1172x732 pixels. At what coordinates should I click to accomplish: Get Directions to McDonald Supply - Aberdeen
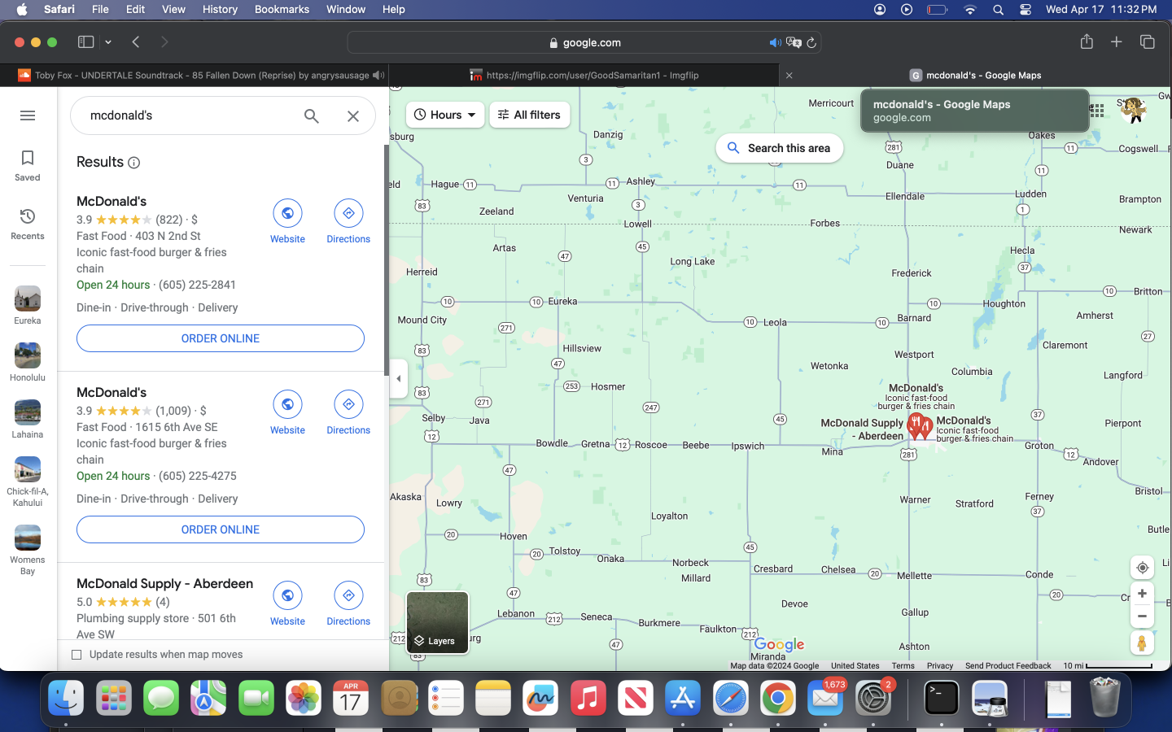[x=348, y=603]
